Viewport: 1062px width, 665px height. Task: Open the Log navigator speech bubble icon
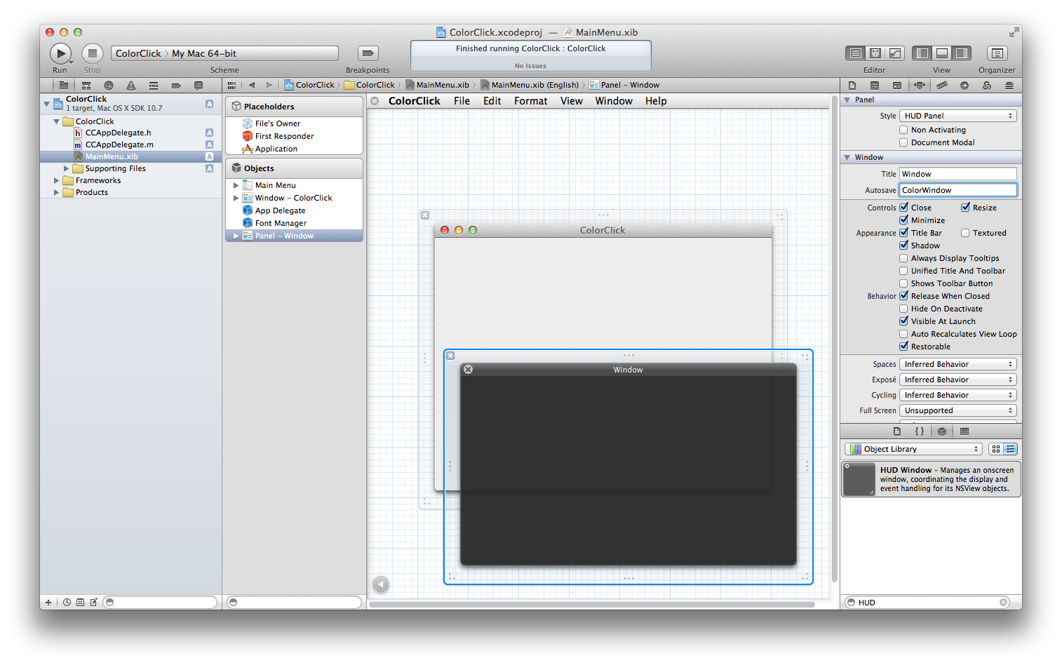coord(199,86)
